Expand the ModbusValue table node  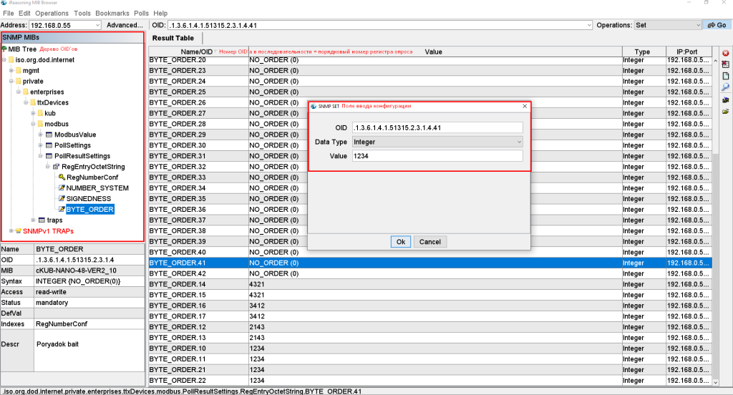pyautogui.click(x=41, y=135)
